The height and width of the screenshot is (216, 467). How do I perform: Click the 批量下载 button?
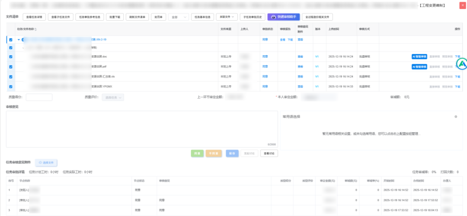pos(114,17)
